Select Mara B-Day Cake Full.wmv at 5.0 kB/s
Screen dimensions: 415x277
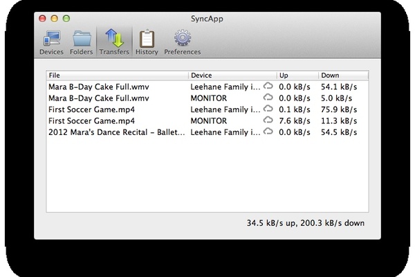(99, 98)
